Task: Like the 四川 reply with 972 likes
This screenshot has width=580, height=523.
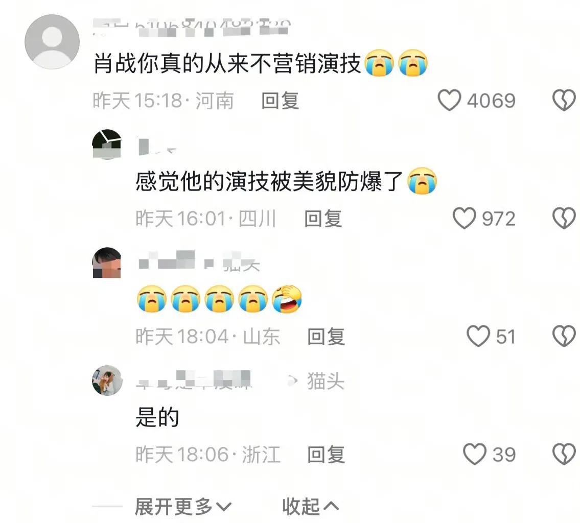Action: [x=464, y=218]
